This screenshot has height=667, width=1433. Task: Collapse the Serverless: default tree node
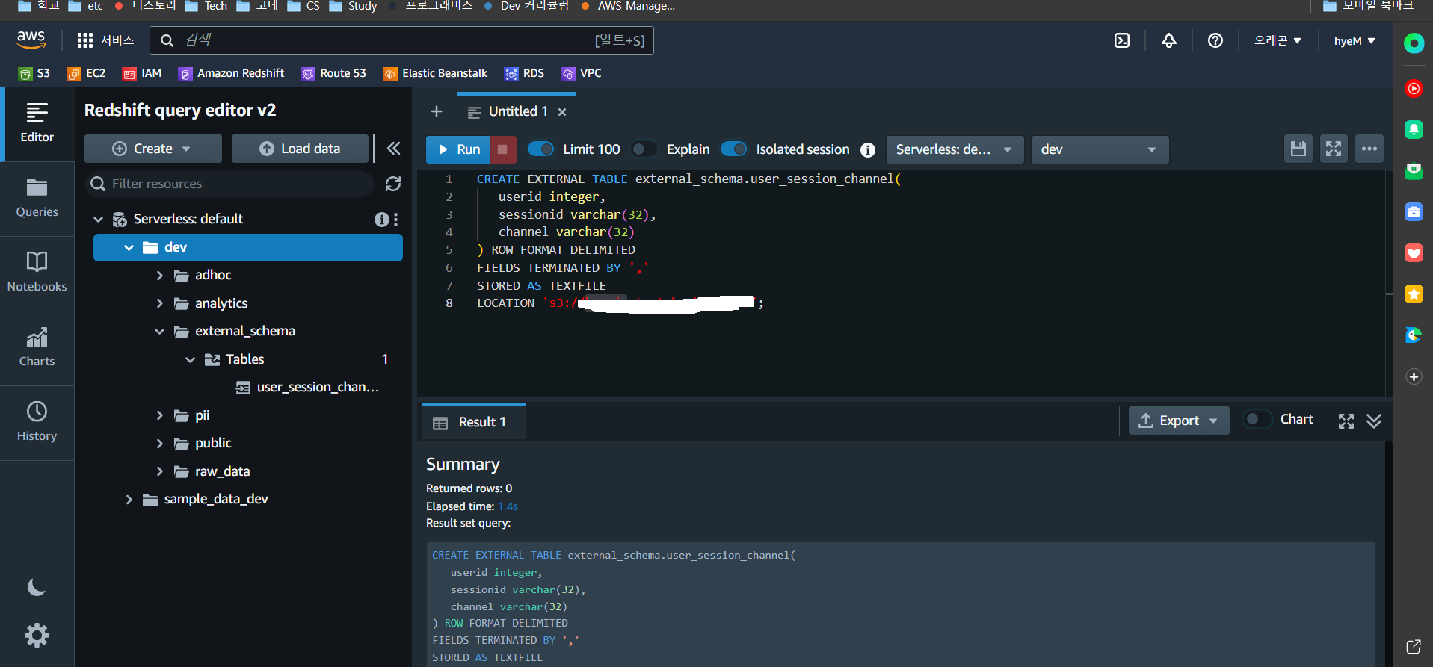[98, 219]
